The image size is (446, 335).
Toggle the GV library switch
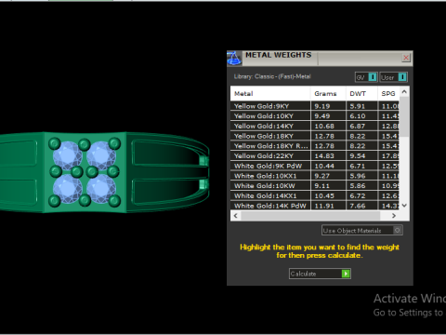pos(366,77)
